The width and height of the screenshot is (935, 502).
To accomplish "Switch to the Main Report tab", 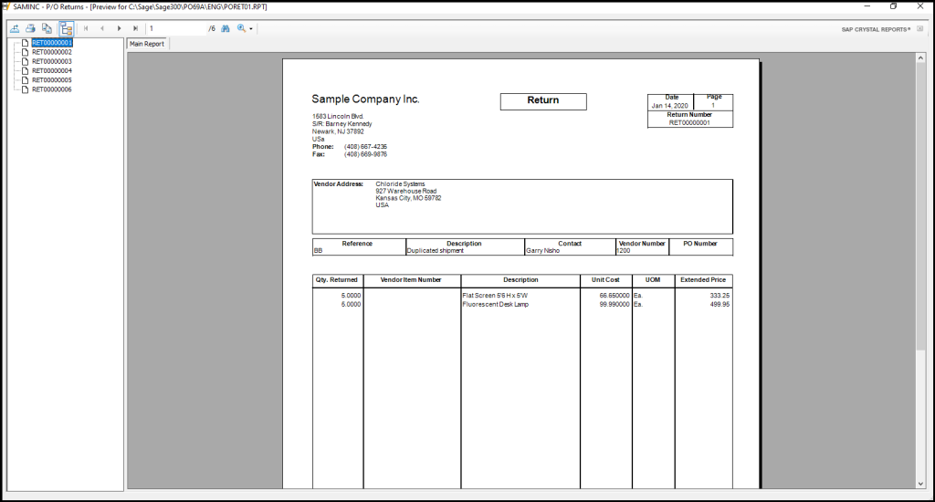I will (147, 44).
